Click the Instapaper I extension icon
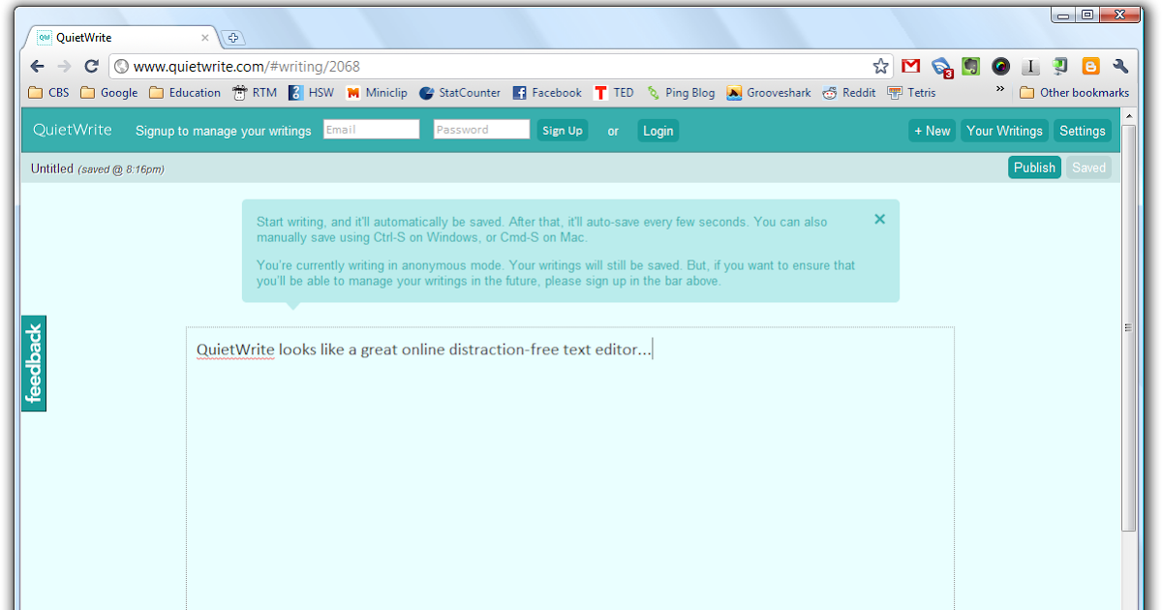The width and height of the screenshot is (1162, 610). click(x=1031, y=66)
